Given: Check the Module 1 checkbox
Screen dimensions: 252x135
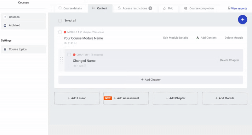Looking at the screenshot, I should (x=60, y=32).
